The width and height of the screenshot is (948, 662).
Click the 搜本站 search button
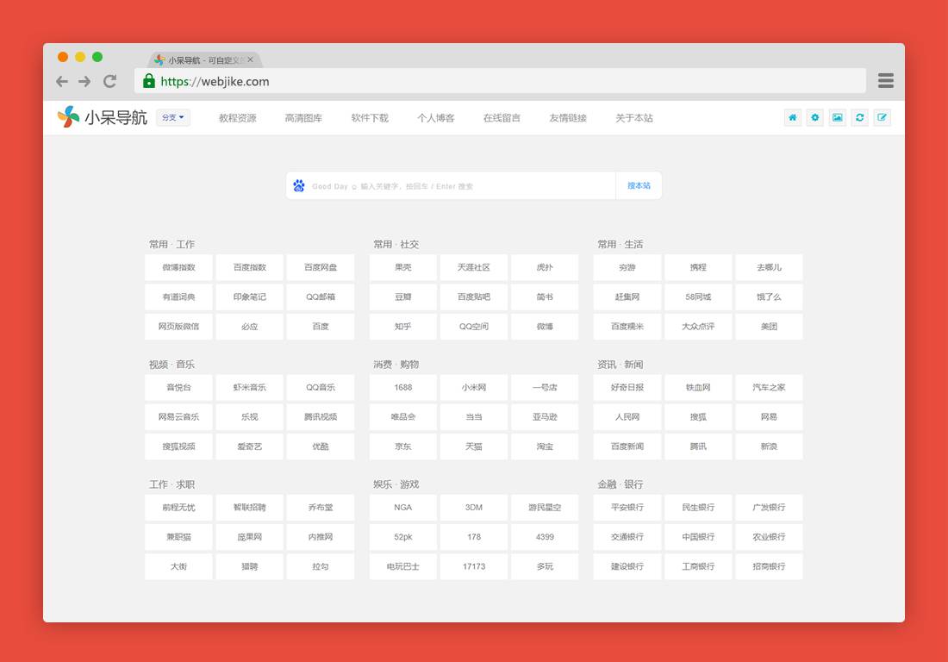tap(639, 186)
